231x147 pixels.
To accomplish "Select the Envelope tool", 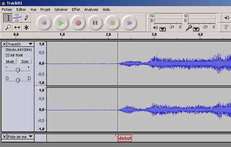I will pyautogui.click(x=17, y=18).
